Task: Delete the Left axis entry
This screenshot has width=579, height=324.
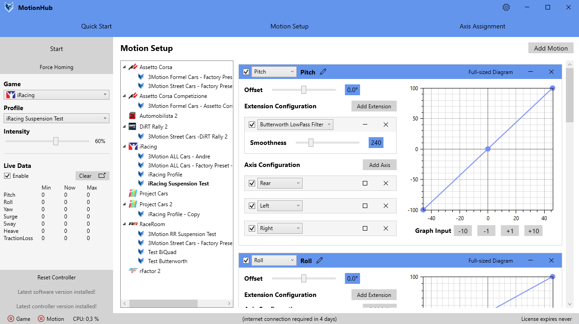Action: coord(386,206)
